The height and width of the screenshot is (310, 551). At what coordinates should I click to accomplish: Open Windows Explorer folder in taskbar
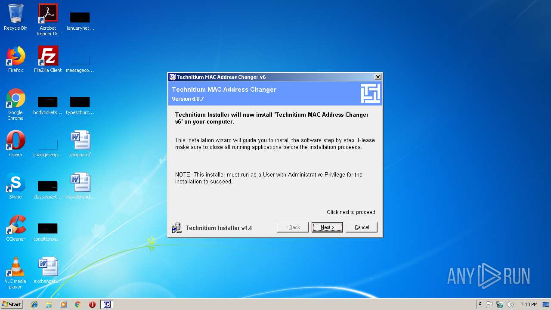coord(49,304)
